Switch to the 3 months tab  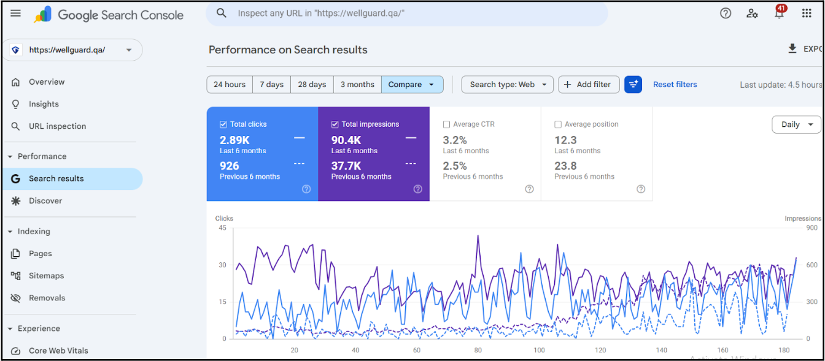pyautogui.click(x=357, y=84)
